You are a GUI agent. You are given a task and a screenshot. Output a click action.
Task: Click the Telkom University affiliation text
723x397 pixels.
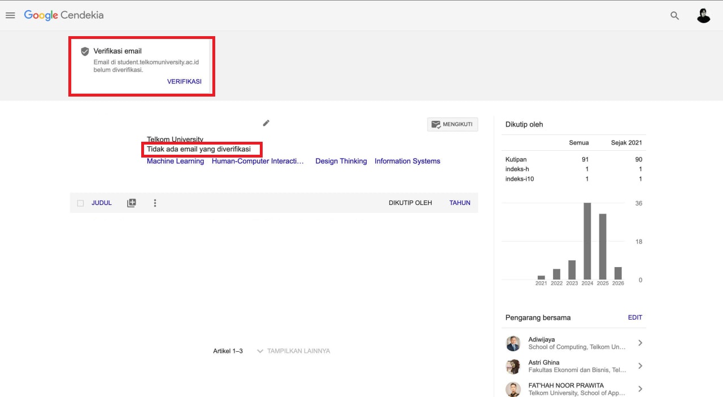pyautogui.click(x=175, y=139)
